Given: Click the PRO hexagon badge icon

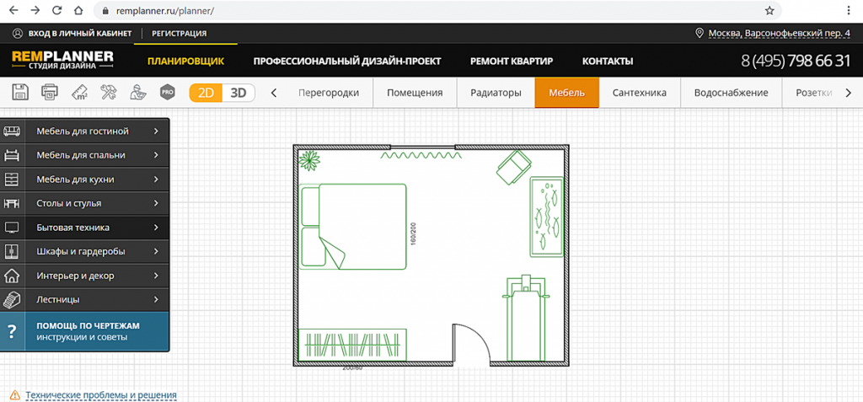Looking at the screenshot, I should coord(168,92).
